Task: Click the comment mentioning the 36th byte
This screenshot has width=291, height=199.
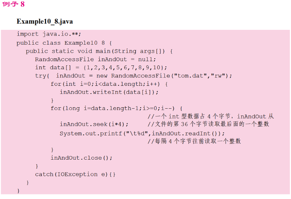Action: 208,124
